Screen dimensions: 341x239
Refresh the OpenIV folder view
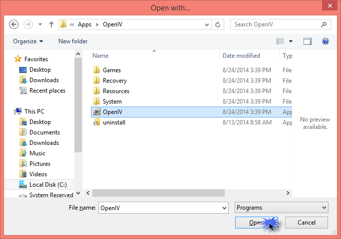218,24
